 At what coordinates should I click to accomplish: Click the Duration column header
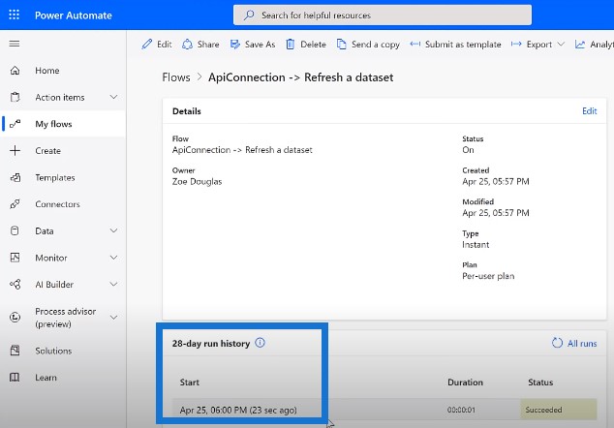tap(465, 382)
